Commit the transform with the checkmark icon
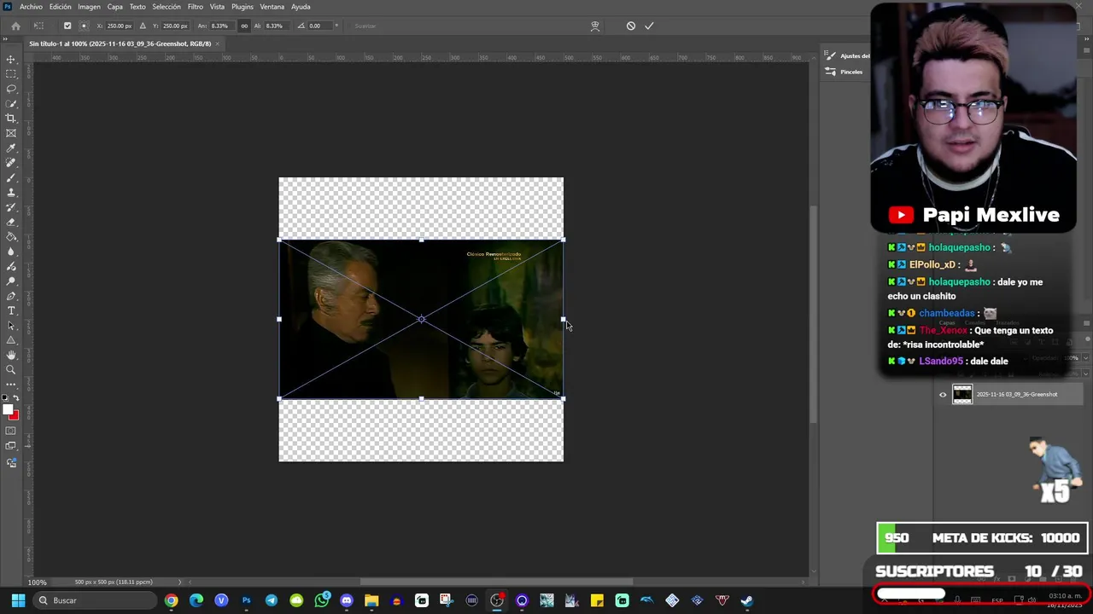This screenshot has width=1093, height=614. tap(649, 26)
